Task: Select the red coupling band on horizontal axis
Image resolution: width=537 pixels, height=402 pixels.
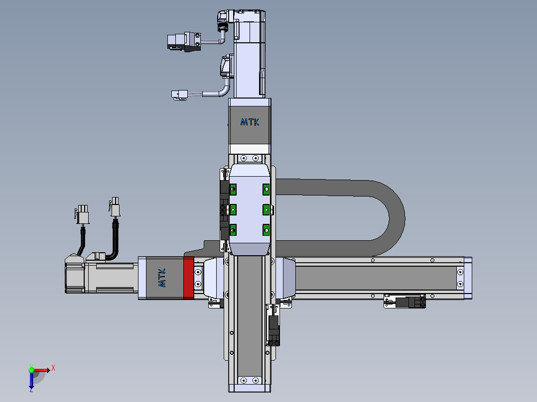Action: coord(189,278)
